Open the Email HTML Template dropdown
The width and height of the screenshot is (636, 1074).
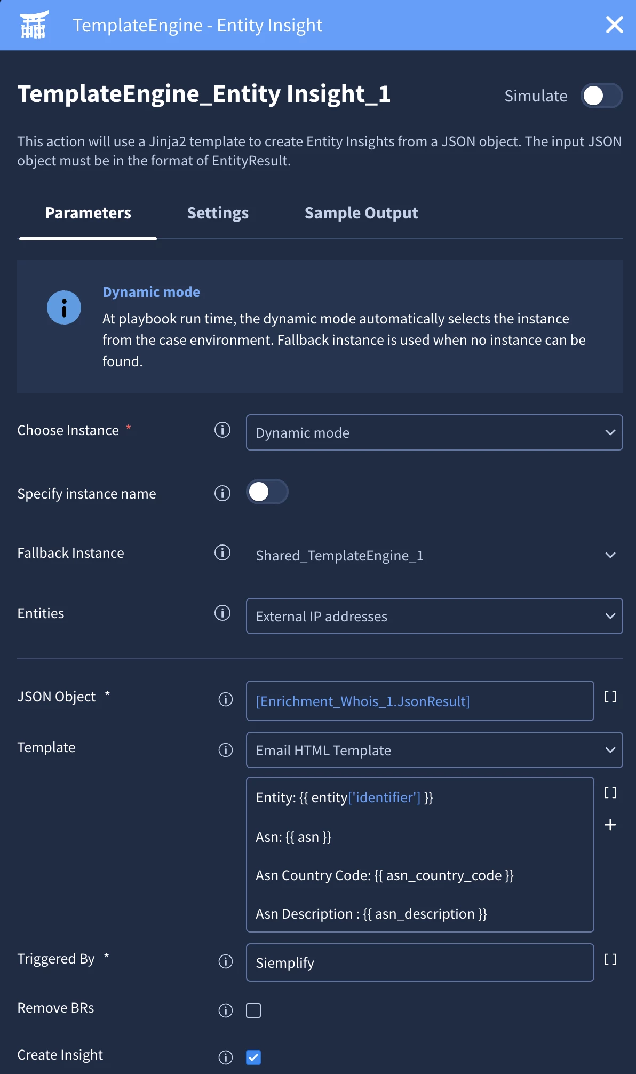point(434,750)
